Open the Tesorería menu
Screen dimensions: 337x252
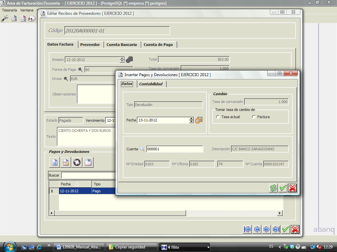click(10, 10)
